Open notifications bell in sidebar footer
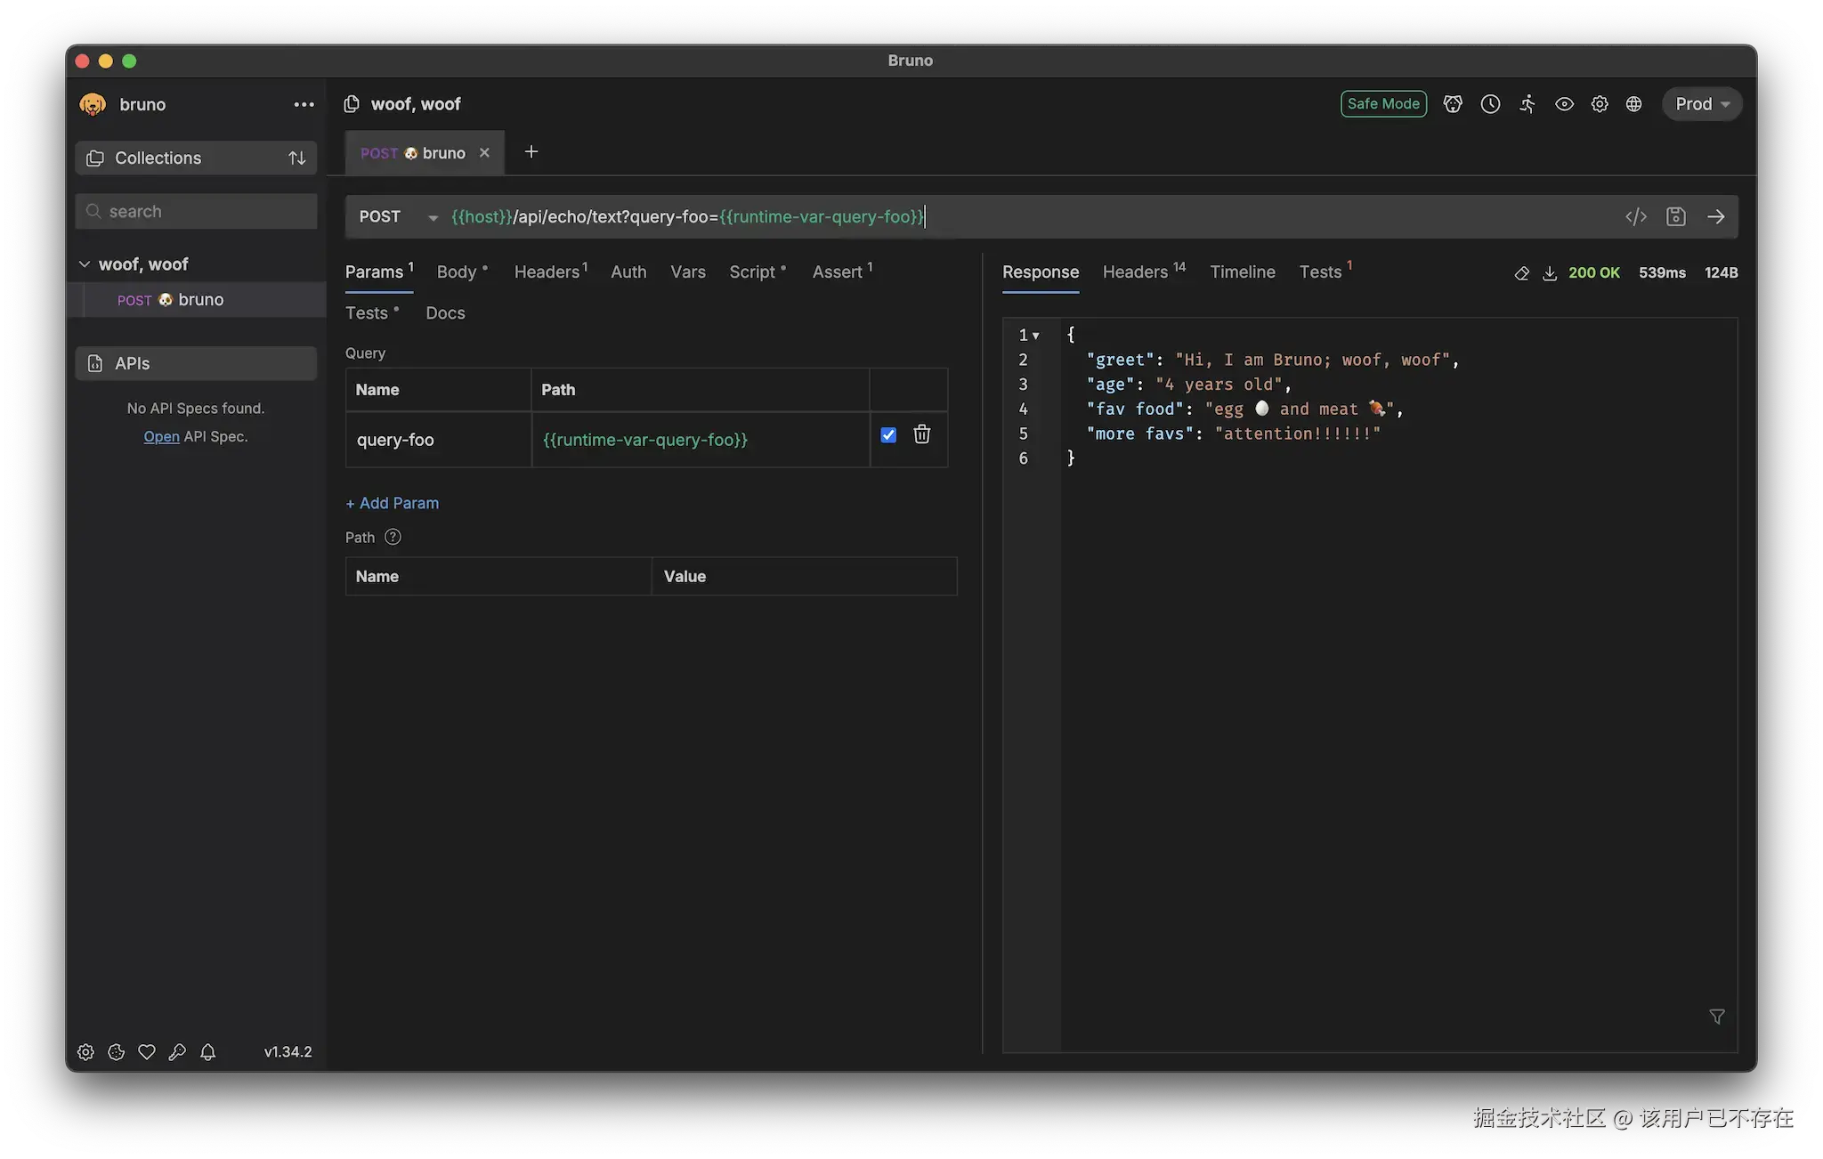The image size is (1823, 1159). 207,1052
